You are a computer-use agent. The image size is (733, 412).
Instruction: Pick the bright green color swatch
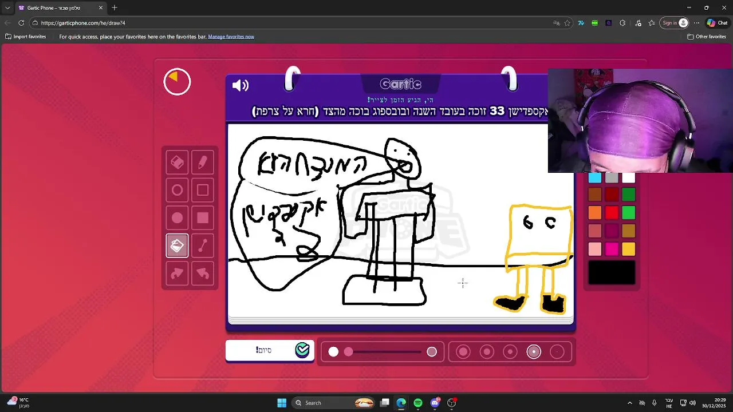pyautogui.click(x=629, y=213)
